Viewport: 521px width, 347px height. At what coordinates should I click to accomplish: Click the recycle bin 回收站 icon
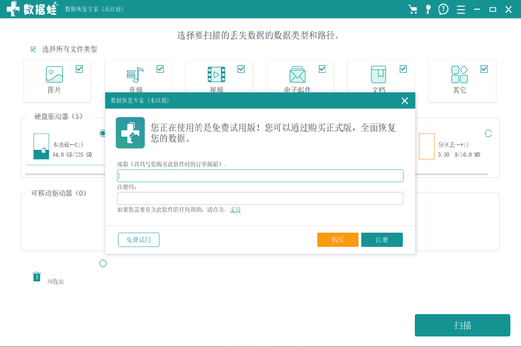pyautogui.click(x=37, y=277)
